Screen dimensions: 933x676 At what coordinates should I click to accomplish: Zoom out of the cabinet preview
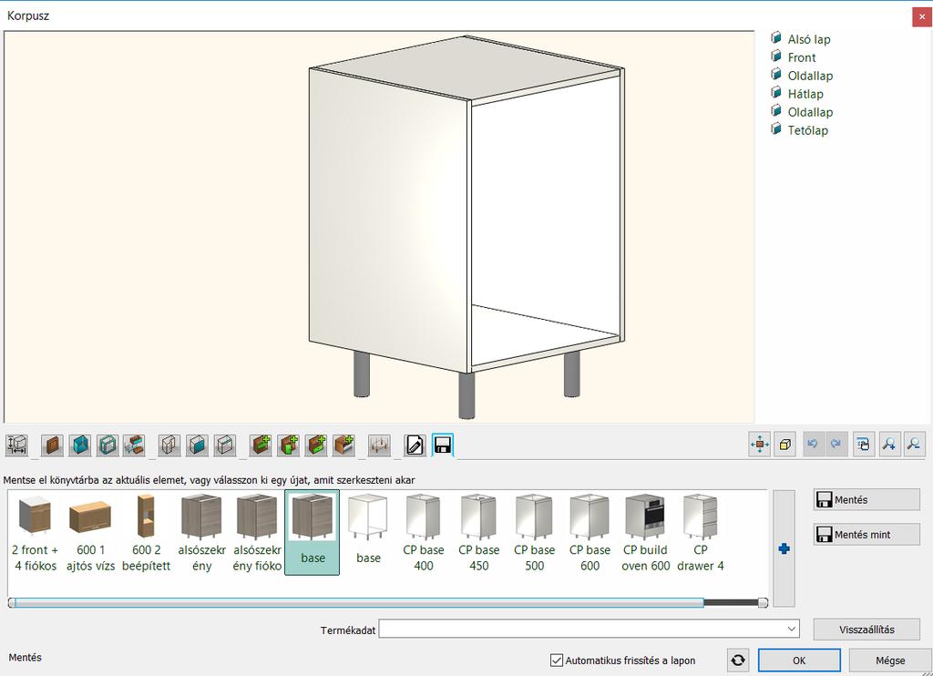click(915, 444)
